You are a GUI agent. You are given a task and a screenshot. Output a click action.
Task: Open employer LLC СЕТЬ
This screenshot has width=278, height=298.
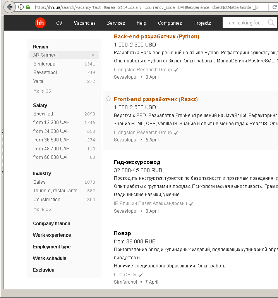[x=125, y=275]
